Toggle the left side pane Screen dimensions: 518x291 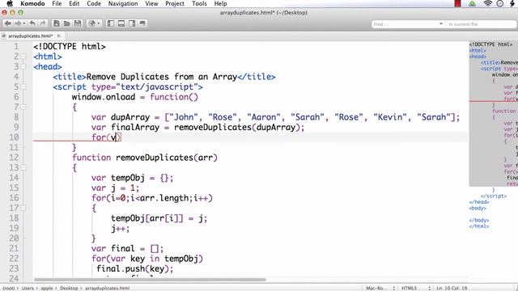click(111, 23)
